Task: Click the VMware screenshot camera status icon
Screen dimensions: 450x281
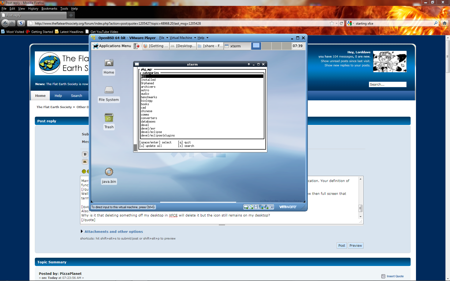Action: click(x=271, y=207)
